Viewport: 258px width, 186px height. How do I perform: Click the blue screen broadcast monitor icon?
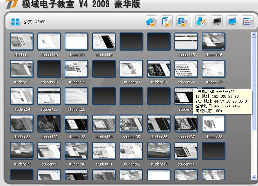click(x=232, y=21)
